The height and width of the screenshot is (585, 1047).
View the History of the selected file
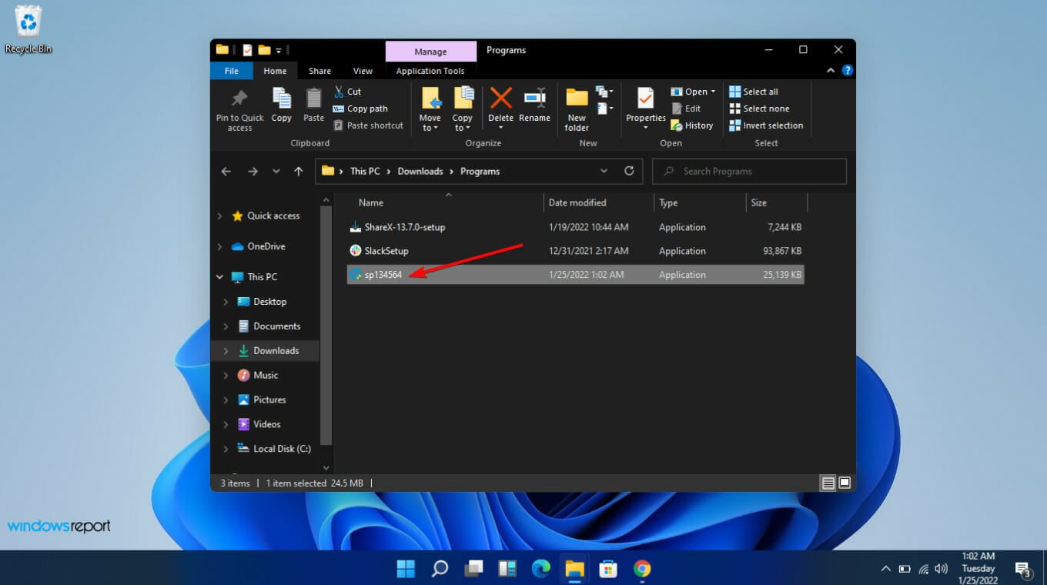point(692,125)
